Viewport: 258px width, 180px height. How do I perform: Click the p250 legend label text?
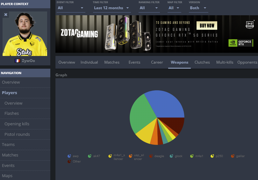[x=219, y=156]
